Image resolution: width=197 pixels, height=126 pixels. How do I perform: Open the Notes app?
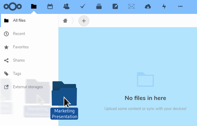[115, 6]
